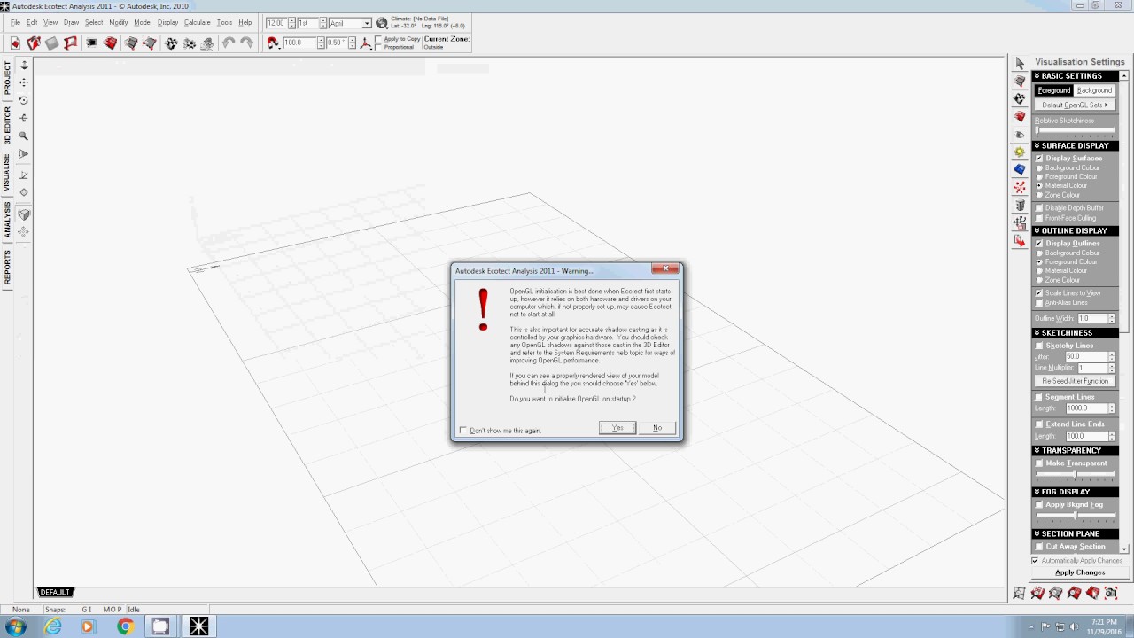Check 'Don't show me this again' box

tap(463, 431)
